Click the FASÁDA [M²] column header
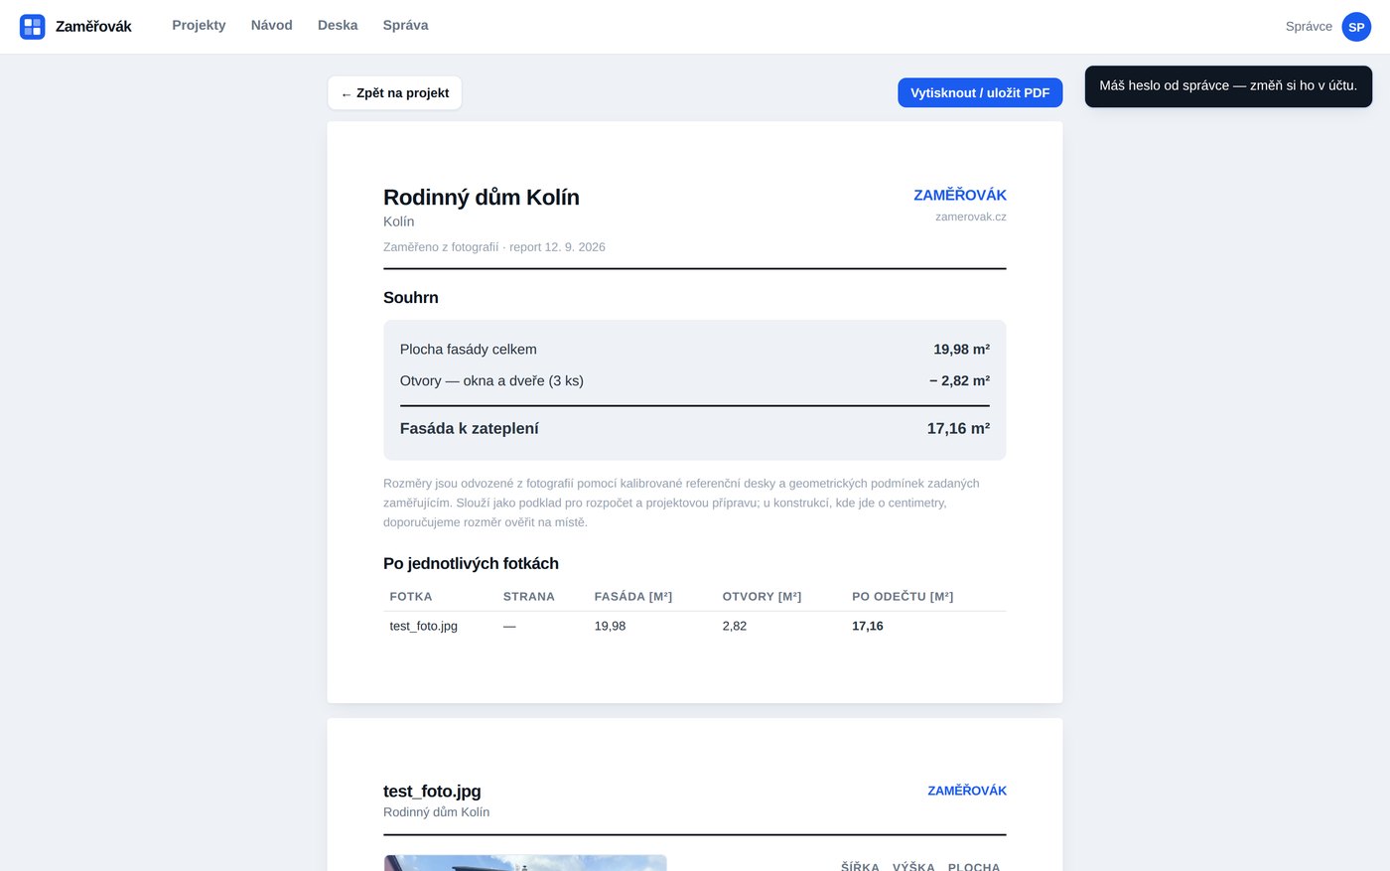 tap(633, 597)
